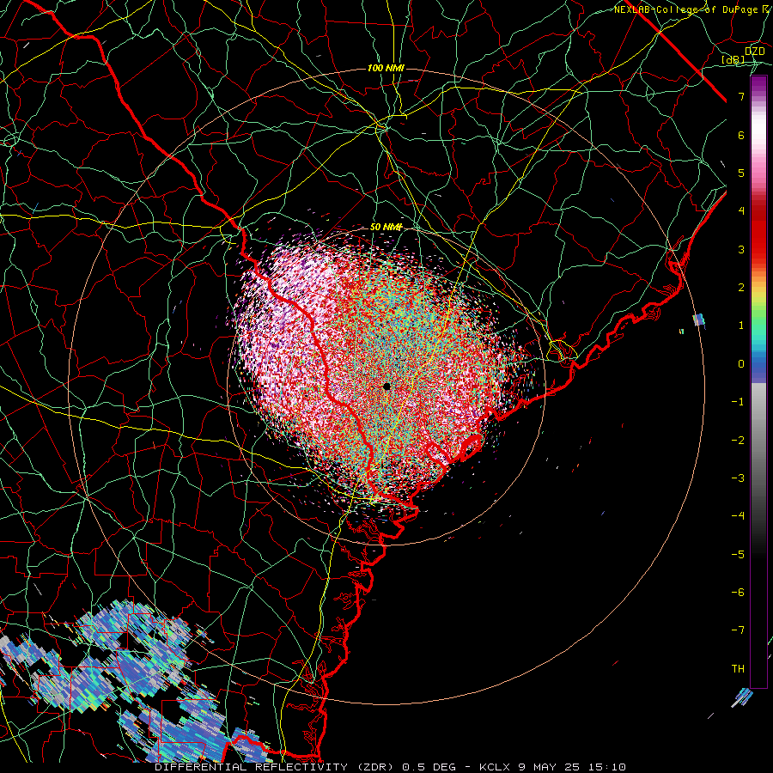Click the '-4' label on the color scale
This screenshot has height=773, width=773.
tap(738, 516)
